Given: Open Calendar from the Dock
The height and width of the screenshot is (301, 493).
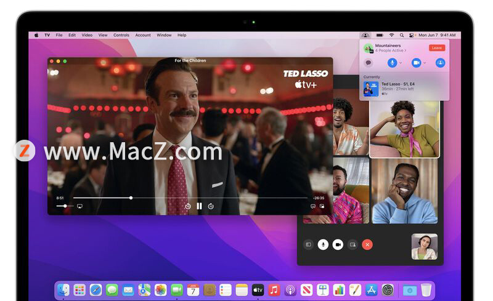Looking at the screenshot, I should tap(193, 290).
